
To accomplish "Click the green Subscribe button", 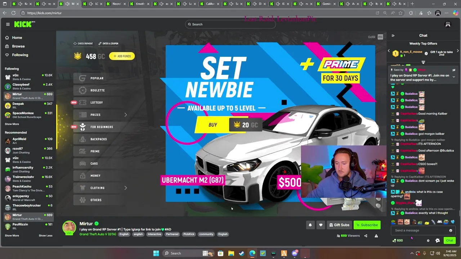I will (x=367, y=225).
